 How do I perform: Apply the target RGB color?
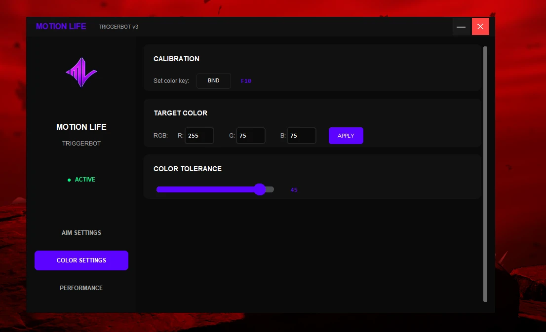[x=346, y=136]
